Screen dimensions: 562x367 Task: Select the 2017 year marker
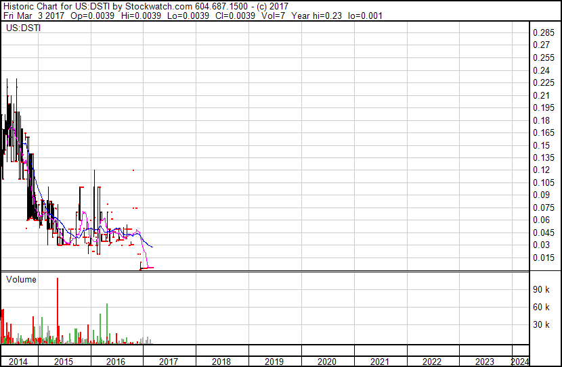point(168,362)
